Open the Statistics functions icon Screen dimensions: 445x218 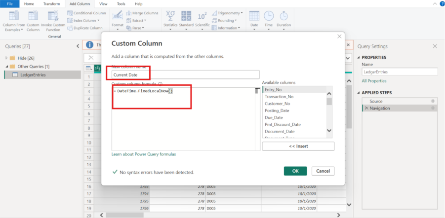click(x=170, y=15)
